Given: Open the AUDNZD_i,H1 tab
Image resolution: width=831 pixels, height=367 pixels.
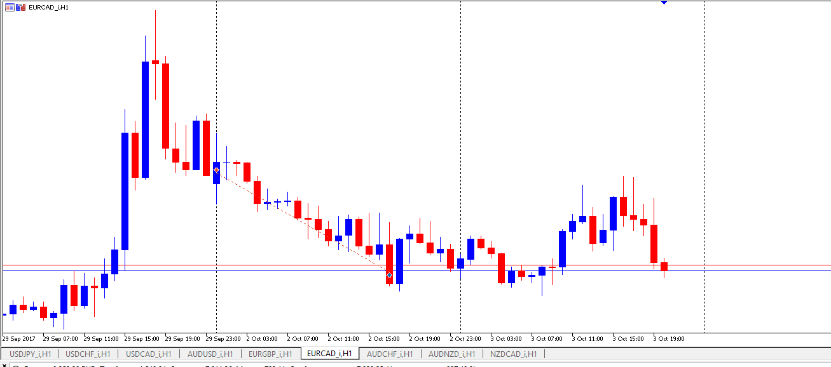Looking at the screenshot, I should 451,354.
